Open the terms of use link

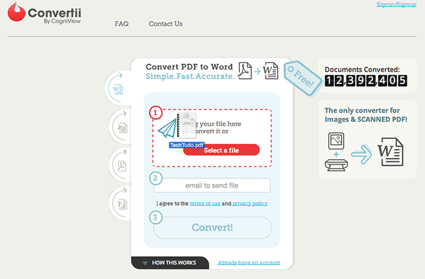click(205, 203)
